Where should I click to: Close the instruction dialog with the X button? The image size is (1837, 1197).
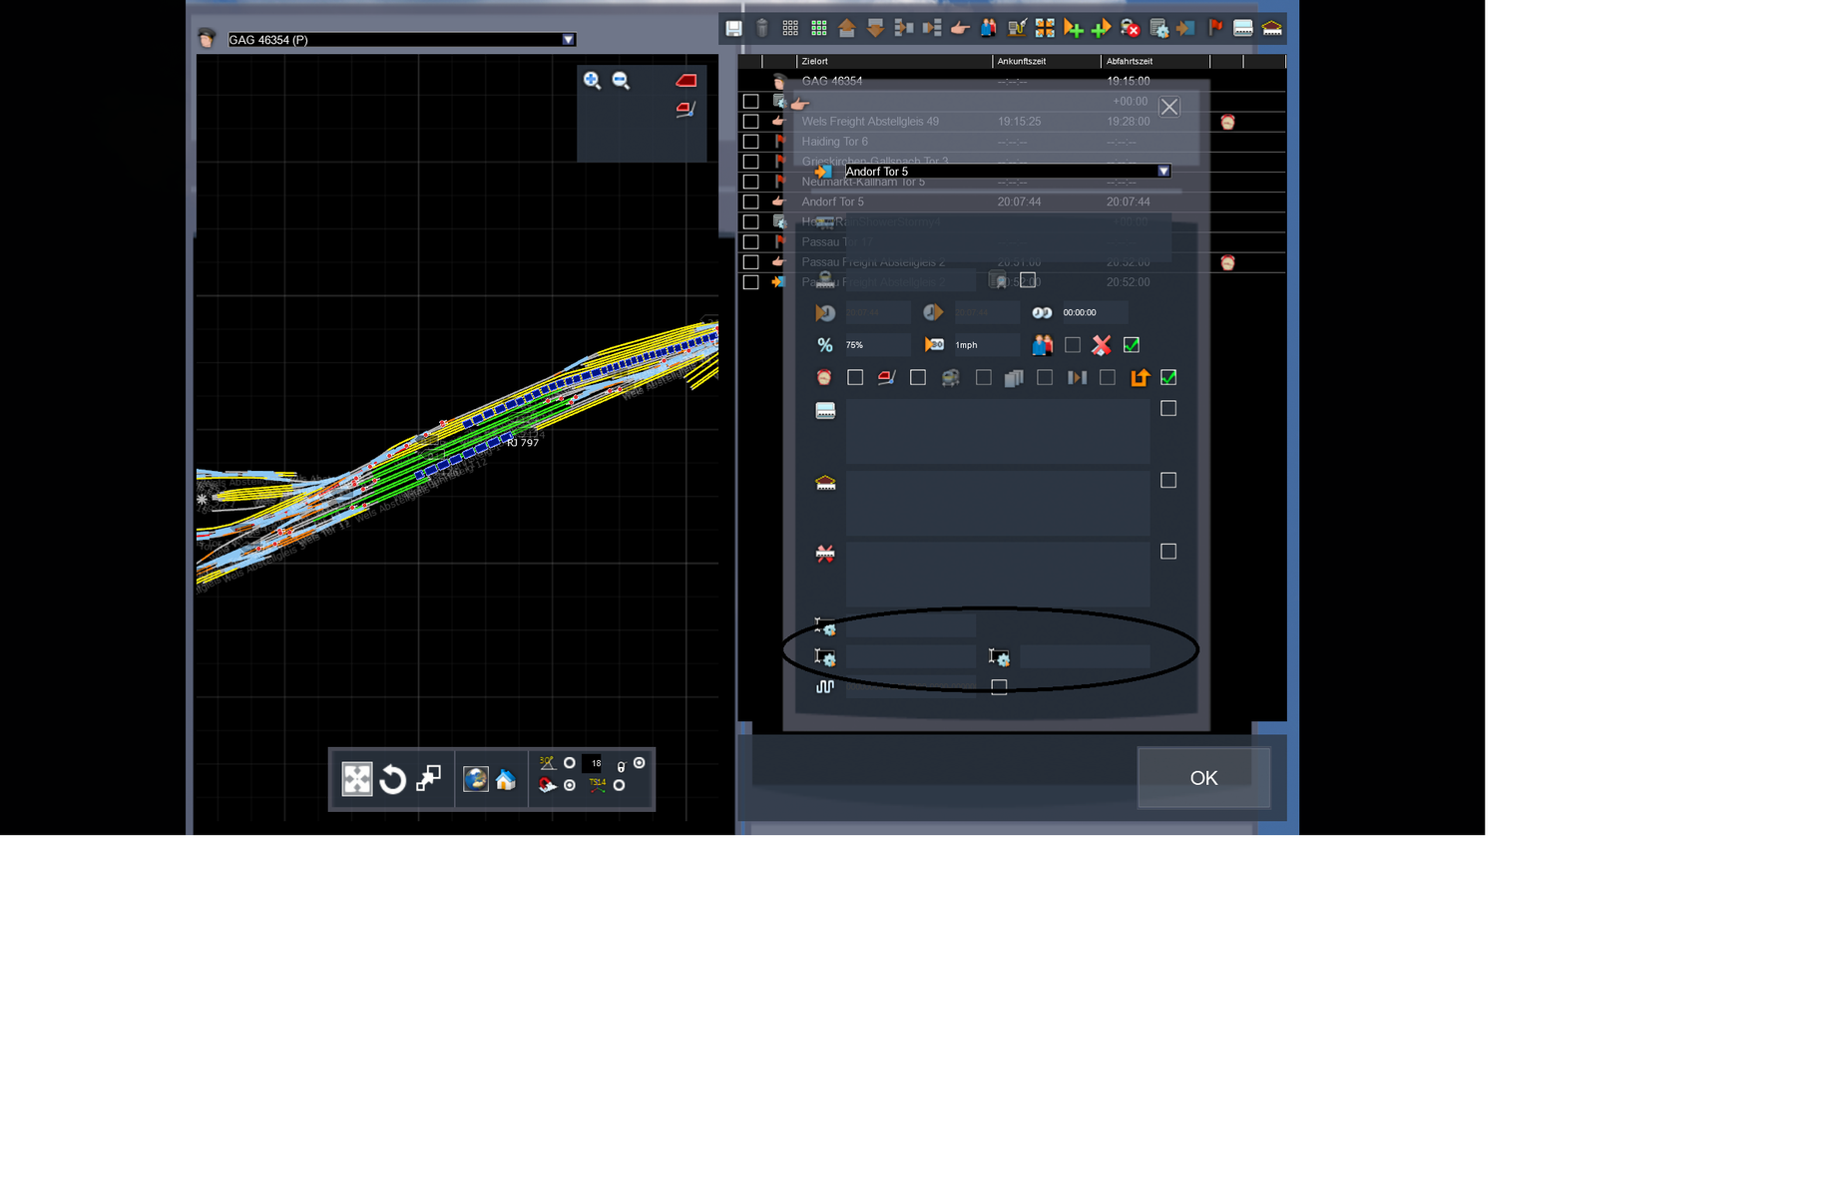[1169, 107]
